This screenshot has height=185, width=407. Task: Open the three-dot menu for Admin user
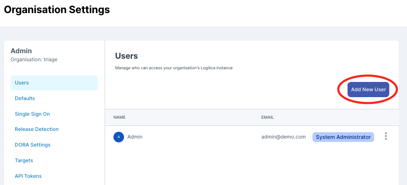click(x=386, y=136)
